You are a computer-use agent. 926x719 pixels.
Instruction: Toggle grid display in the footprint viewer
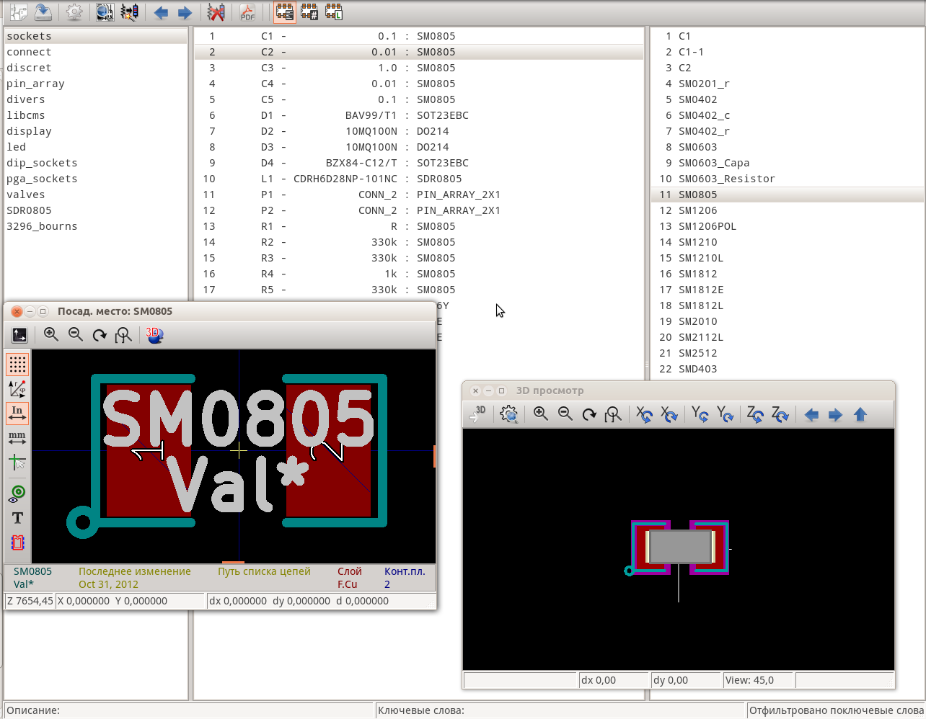tap(17, 364)
